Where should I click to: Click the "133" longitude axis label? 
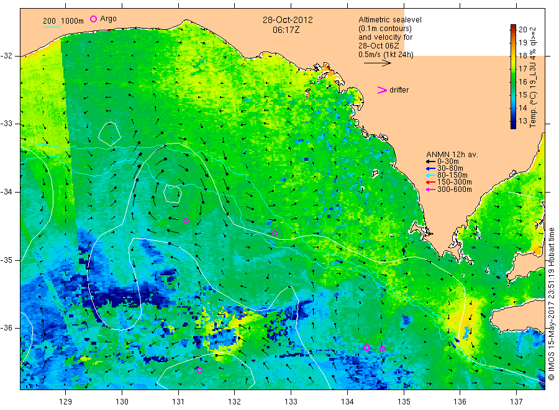291,402
